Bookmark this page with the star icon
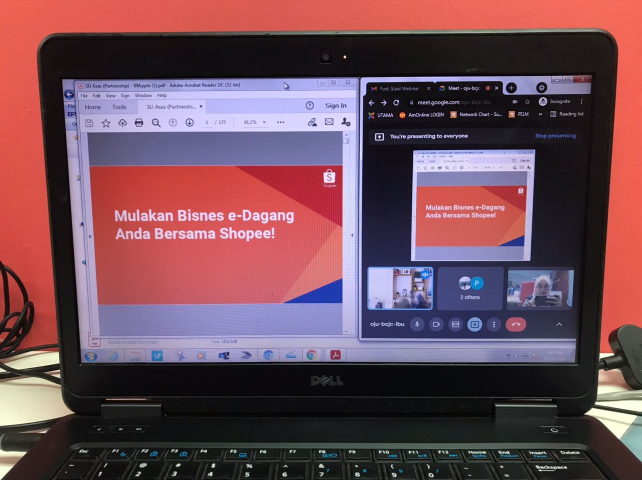 tap(527, 102)
